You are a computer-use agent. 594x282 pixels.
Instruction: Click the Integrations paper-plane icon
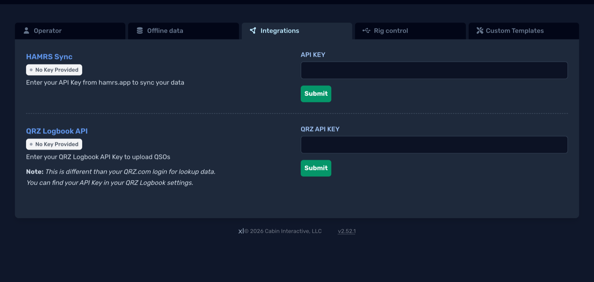tap(253, 31)
